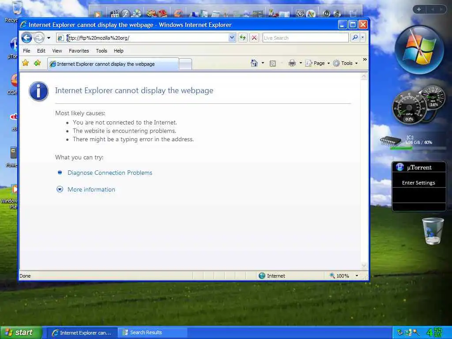Click the Start button on taskbar

pos(21,332)
